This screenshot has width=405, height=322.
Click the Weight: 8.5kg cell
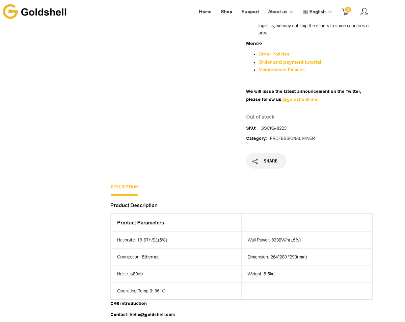coord(307,274)
